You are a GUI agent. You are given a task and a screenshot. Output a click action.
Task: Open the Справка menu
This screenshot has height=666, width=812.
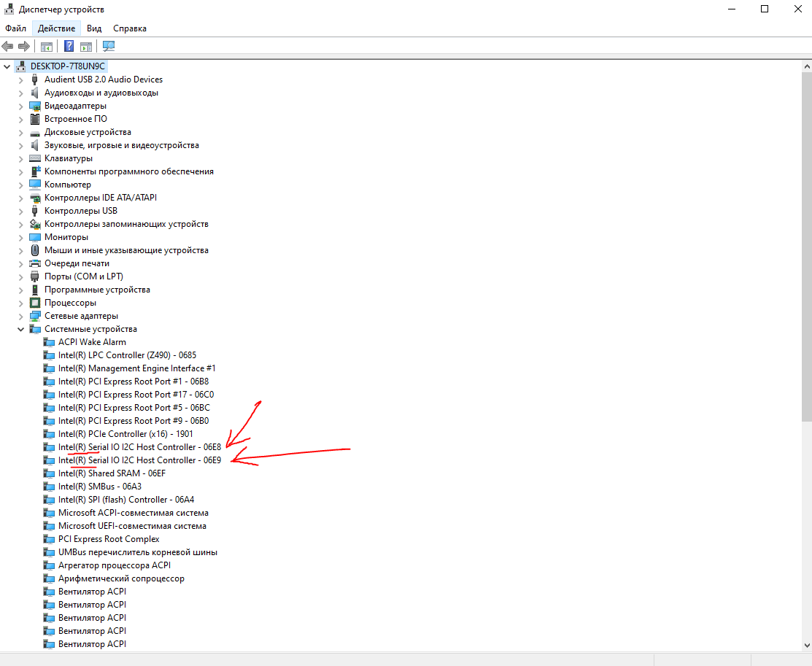pyautogui.click(x=130, y=28)
